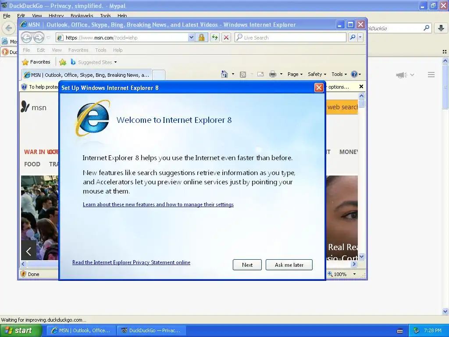The width and height of the screenshot is (449, 337).
Task: Click the Add to Favorites Bar star icon
Action: tap(63, 62)
